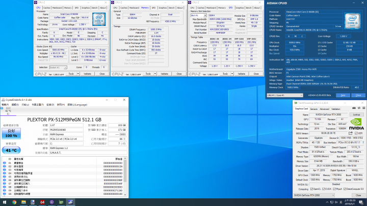Image resolution: width=367 pixels, height=206 pixels.
Task: Click the Bus Interface question mark in GPU-Z
Action: [363, 142]
